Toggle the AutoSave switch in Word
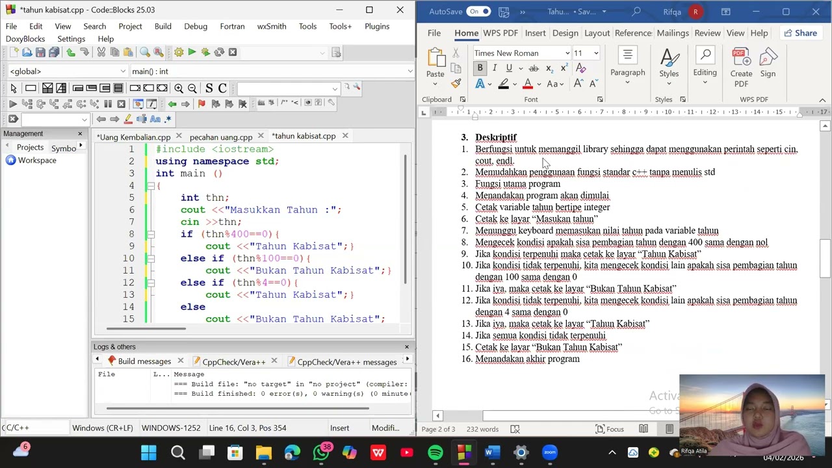The width and height of the screenshot is (832, 468). click(x=478, y=12)
